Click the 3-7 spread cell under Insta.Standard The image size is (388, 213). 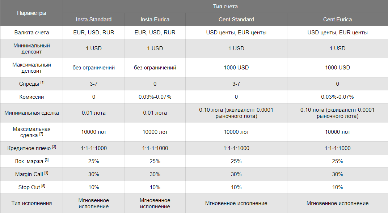[94, 84]
